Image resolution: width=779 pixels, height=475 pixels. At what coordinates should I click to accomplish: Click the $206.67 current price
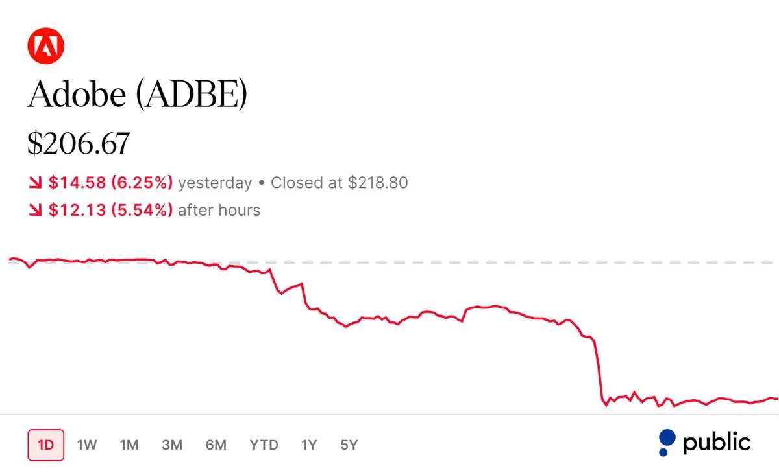79,143
